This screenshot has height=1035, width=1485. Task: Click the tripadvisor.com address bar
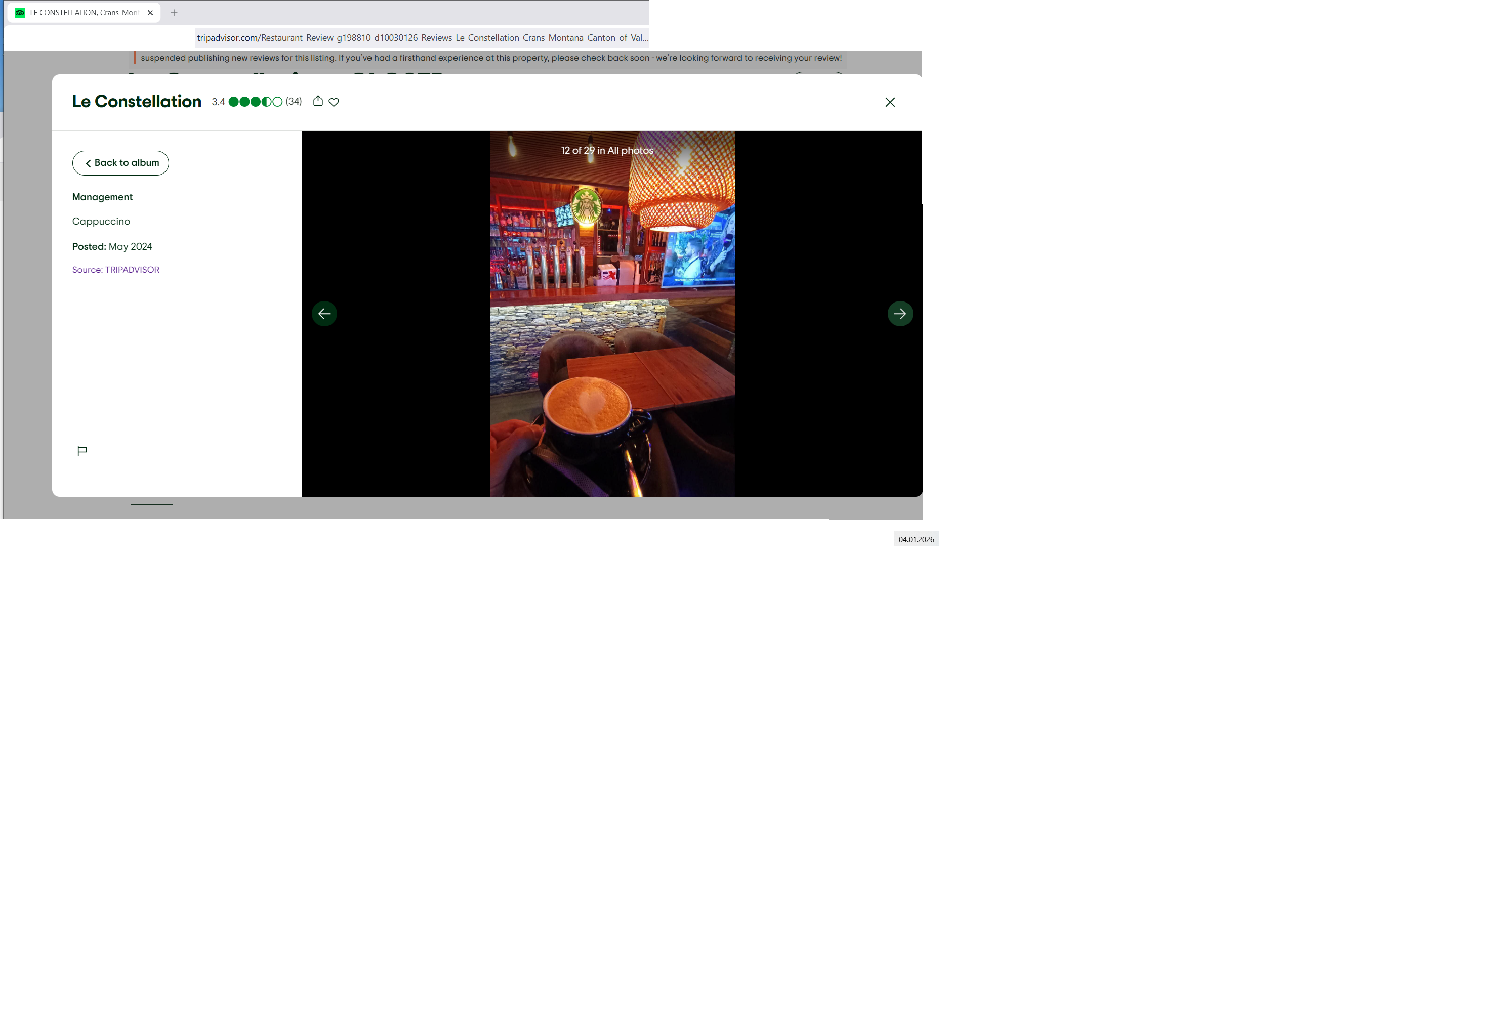pyautogui.click(x=422, y=37)
